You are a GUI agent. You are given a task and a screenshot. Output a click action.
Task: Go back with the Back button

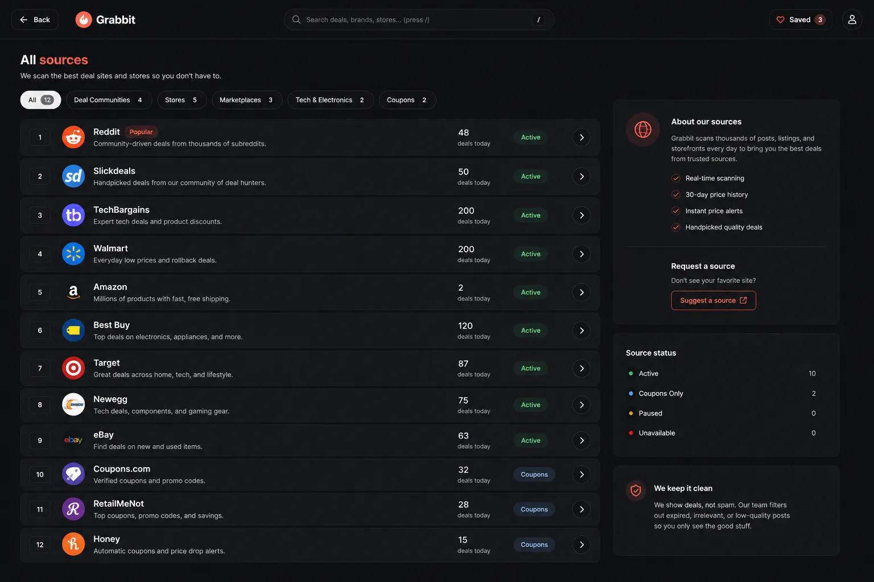coord(35,20)
